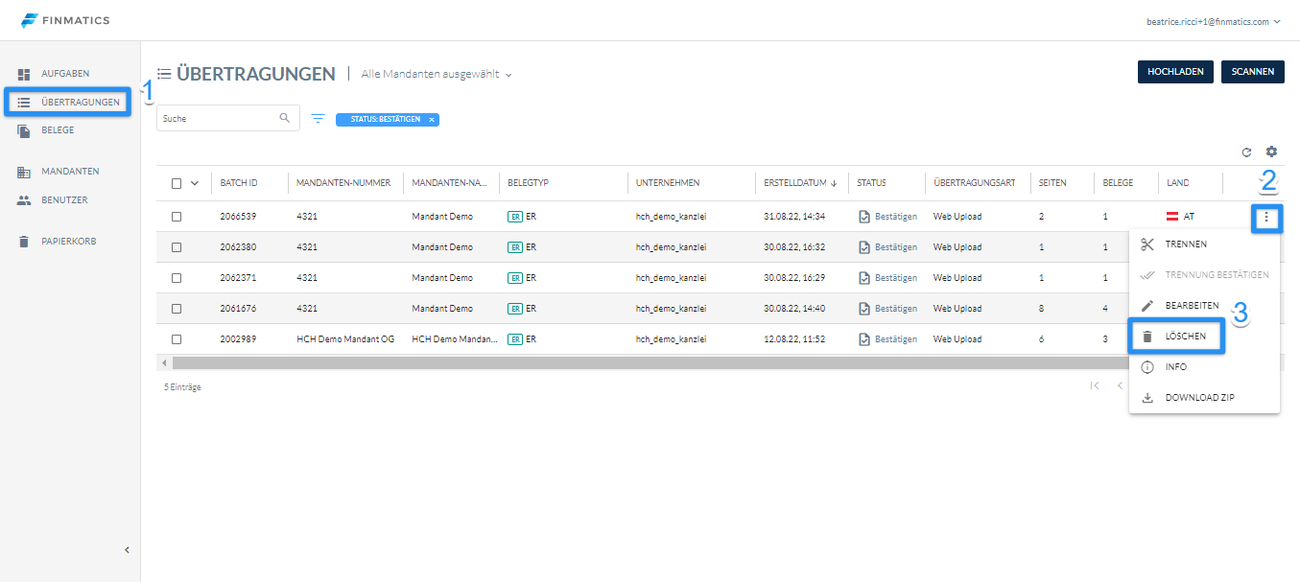Viewport: 1300px width, 582px height.
Task: Choose Löschen from the context menu
Action: point(1185,337)
